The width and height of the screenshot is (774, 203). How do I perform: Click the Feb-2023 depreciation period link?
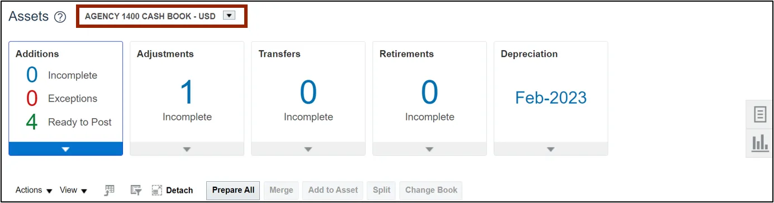pos(551,98)
